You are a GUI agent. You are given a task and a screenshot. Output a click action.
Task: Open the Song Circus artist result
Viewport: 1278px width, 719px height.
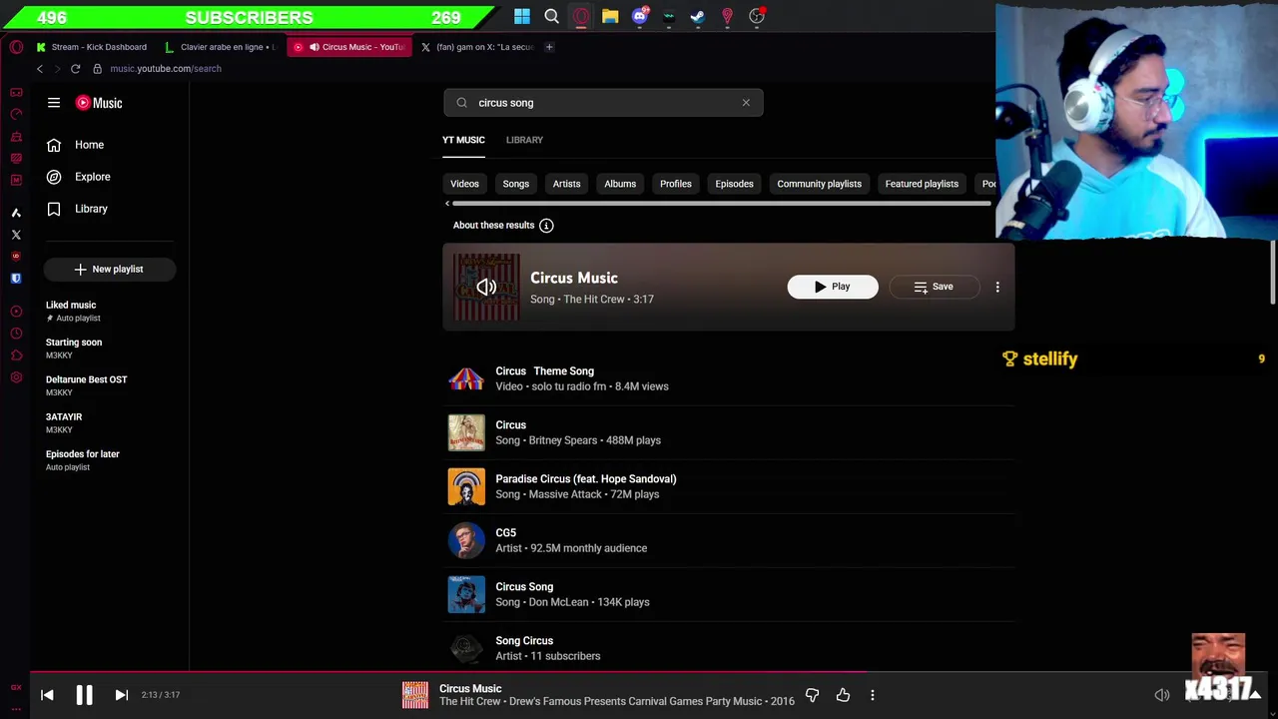[x=729, y=648]
